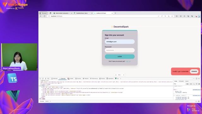Toggle the :hov element state button
This screenshot has height=114, width=202.
coord(187,84)
